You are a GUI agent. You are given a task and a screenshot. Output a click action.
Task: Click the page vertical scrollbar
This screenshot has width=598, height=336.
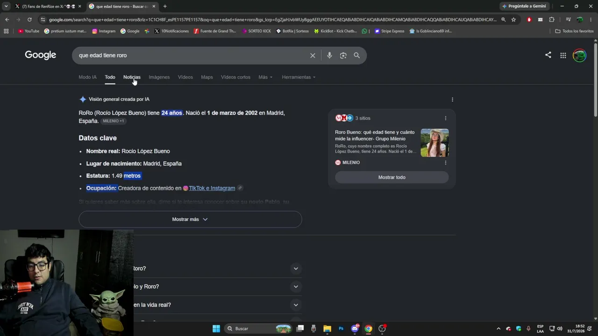tap(596, 79)
